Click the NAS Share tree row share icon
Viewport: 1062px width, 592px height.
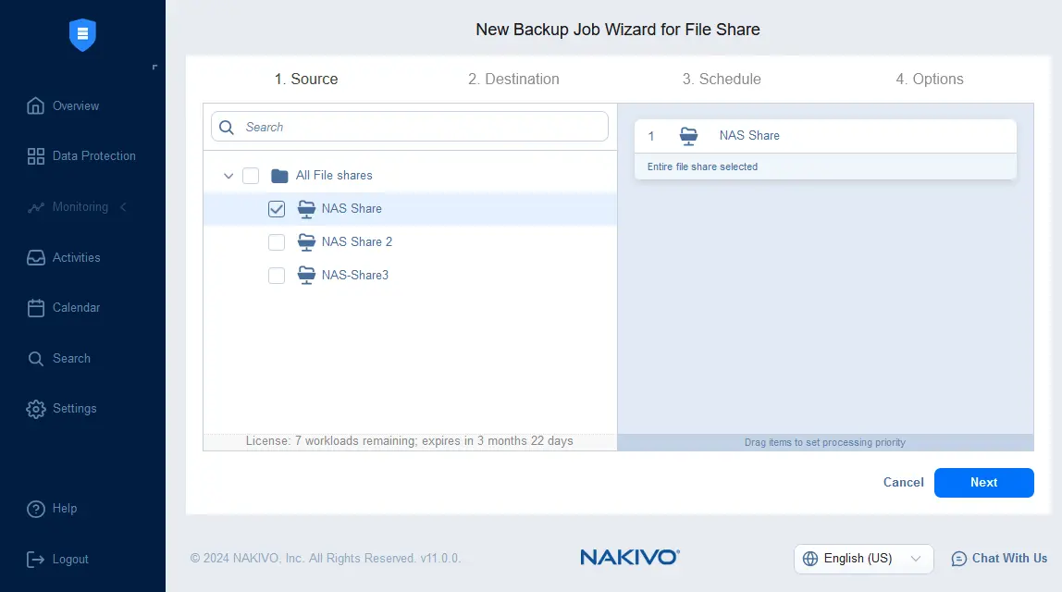(x=307, y=209)
